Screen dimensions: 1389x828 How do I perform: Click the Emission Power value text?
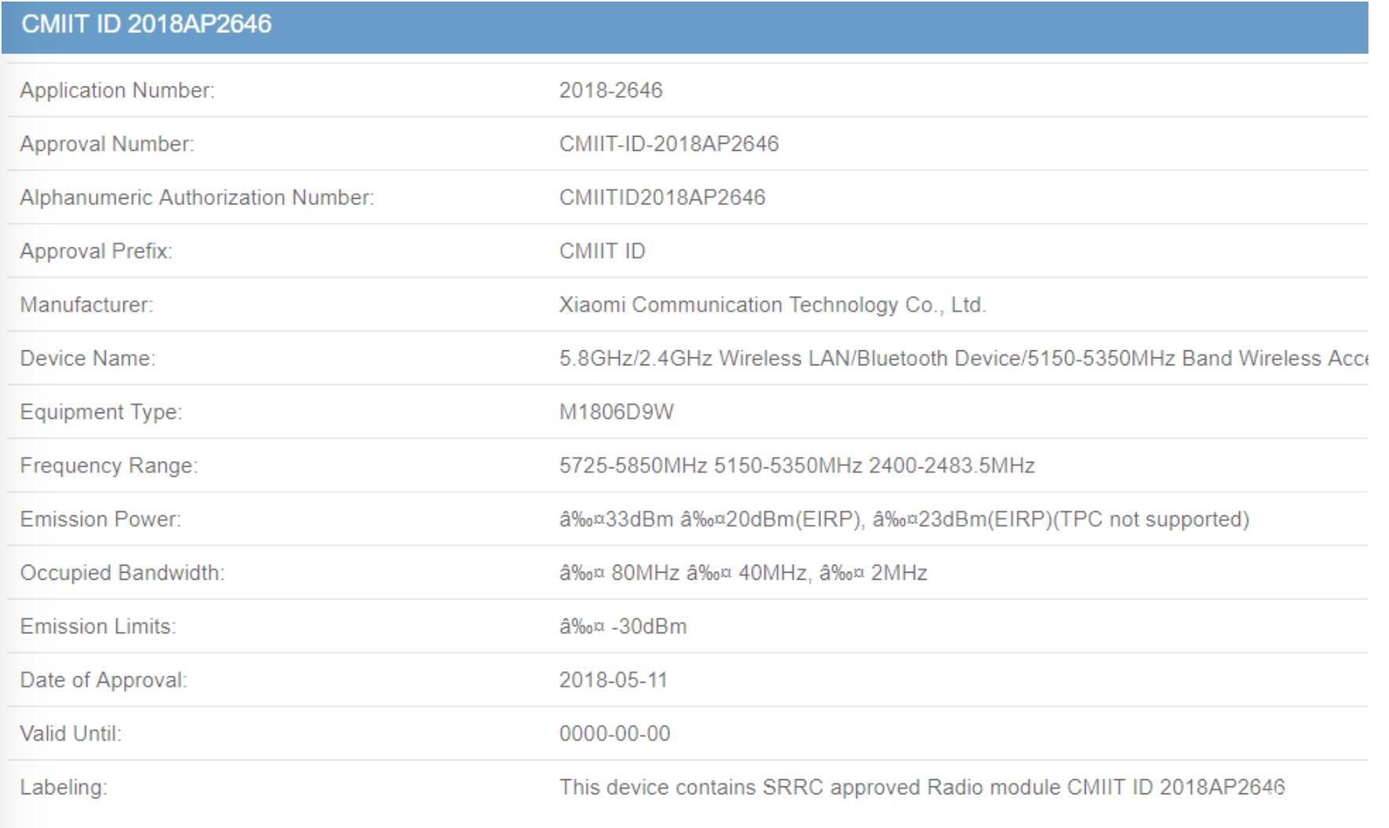click(903, 519)
